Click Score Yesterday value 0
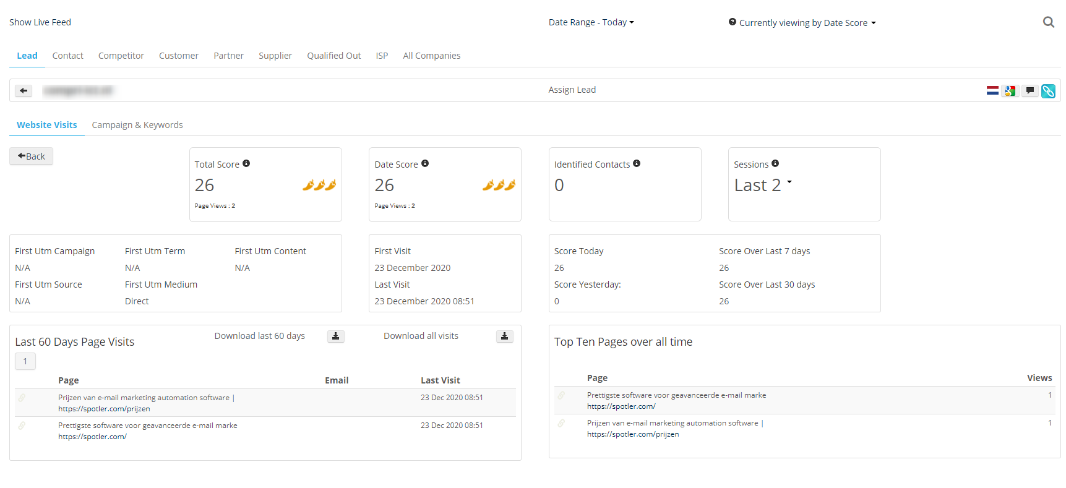The height and width of the screenshot is (488, 1066). (557, 301)
